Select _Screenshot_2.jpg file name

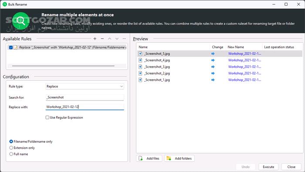(x=157, y=73)
